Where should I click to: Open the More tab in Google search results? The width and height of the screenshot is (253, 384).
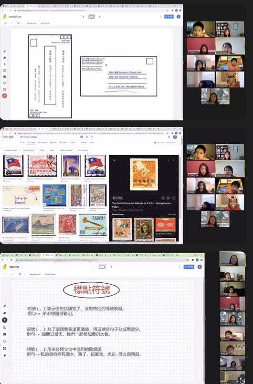click(73, 142)
